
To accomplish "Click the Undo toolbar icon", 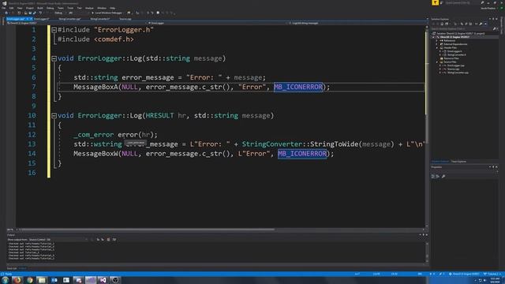I will pyautogui.click(x=40, y=13).
